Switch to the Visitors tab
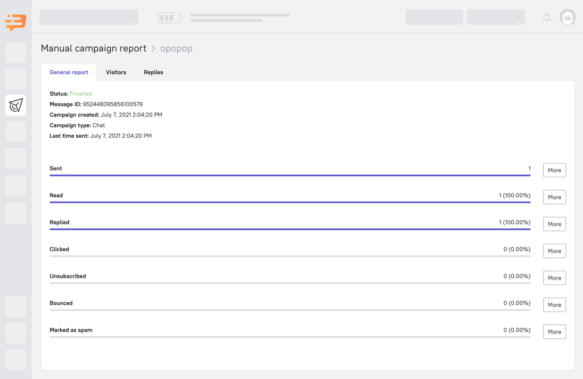Viewport: 583px width, 379px height. (x=116, y=72)
